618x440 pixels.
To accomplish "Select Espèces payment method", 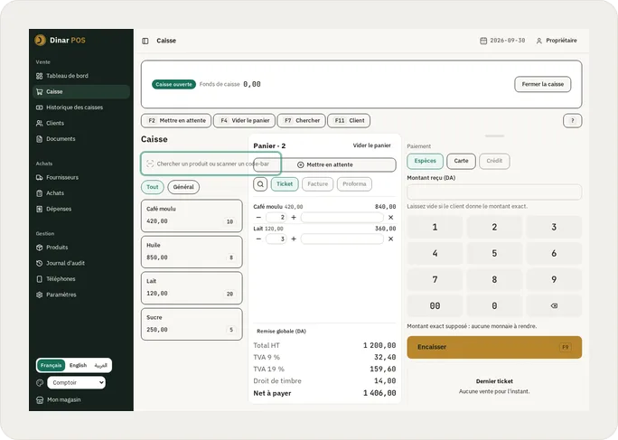I will (425, 161).
